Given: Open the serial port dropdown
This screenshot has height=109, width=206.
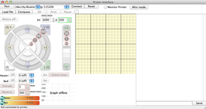Looking at the screenshot, I should pos(38,7).
